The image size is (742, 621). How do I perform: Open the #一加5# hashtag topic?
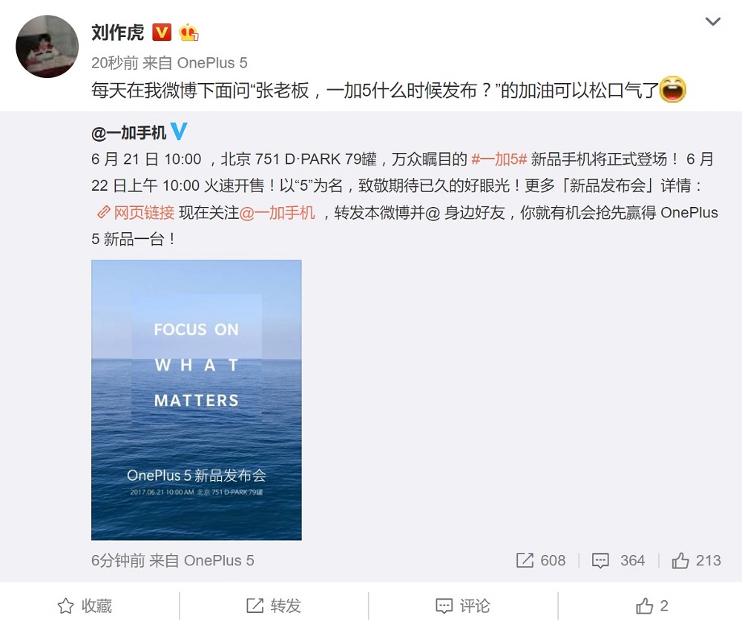pyautogui.click(x=499, y=159)
